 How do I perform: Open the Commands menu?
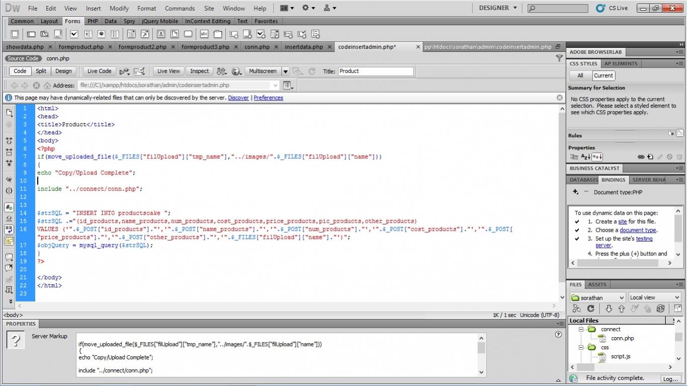pyautogui.click(x=180, y=9)
